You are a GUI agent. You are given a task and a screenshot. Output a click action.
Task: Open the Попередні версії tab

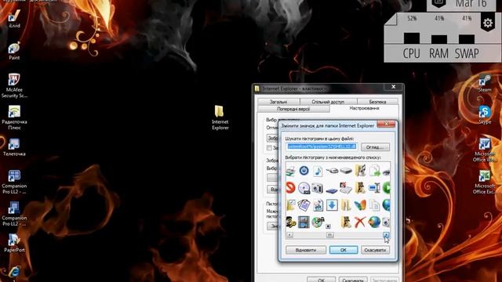(293, 109)
